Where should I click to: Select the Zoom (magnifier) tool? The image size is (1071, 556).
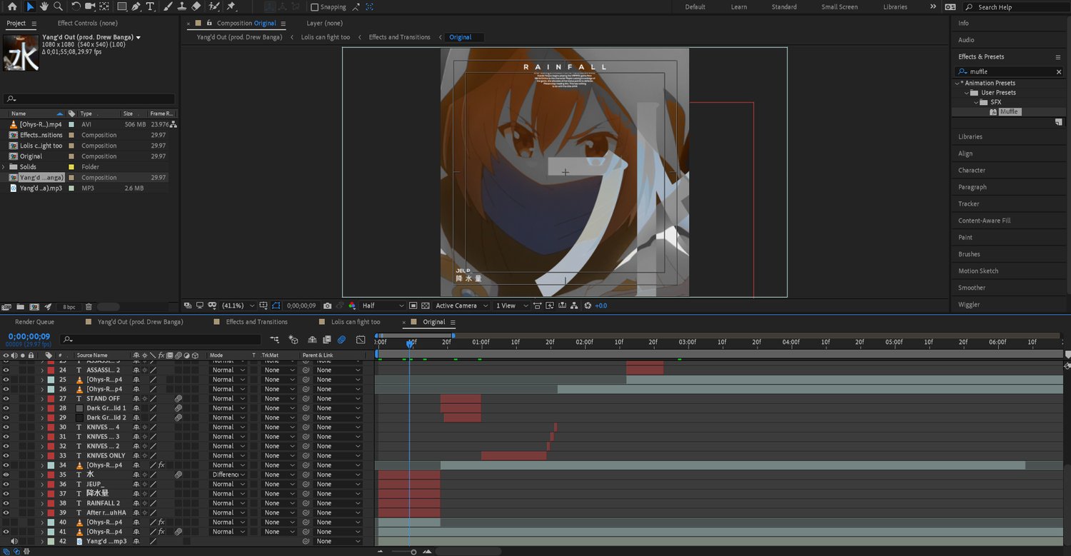click(x=58, y=6)
